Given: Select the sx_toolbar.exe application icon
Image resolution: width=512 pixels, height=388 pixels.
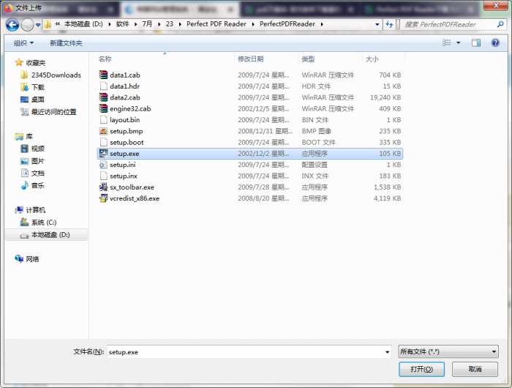Looking at the screenshot, I should [x=104, y=187].
